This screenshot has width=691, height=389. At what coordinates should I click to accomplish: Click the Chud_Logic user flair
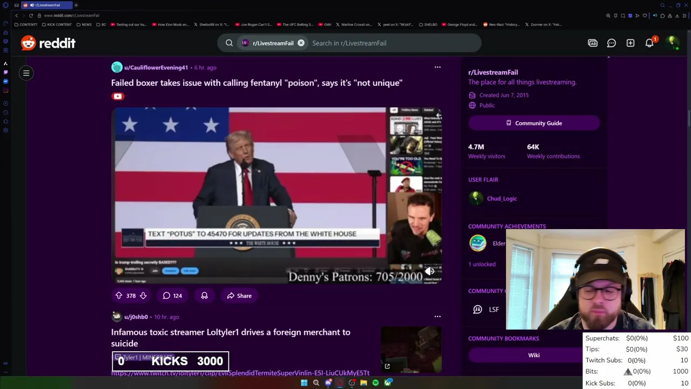(502, 198)
